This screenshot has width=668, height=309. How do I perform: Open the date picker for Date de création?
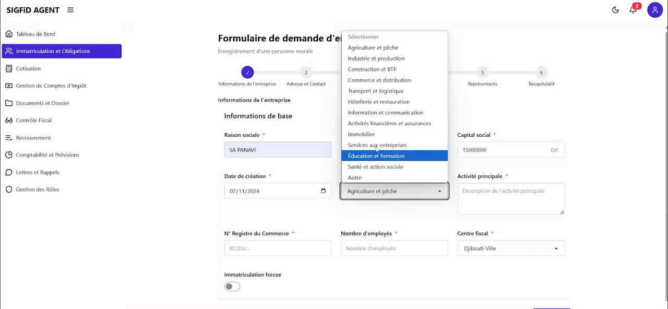(x=323, y=191)
